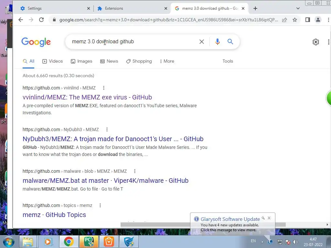Viewport: 331px width, 248px height.
Task: Open options for vvinlind MEMZ result
Action: tap(104, 88)
